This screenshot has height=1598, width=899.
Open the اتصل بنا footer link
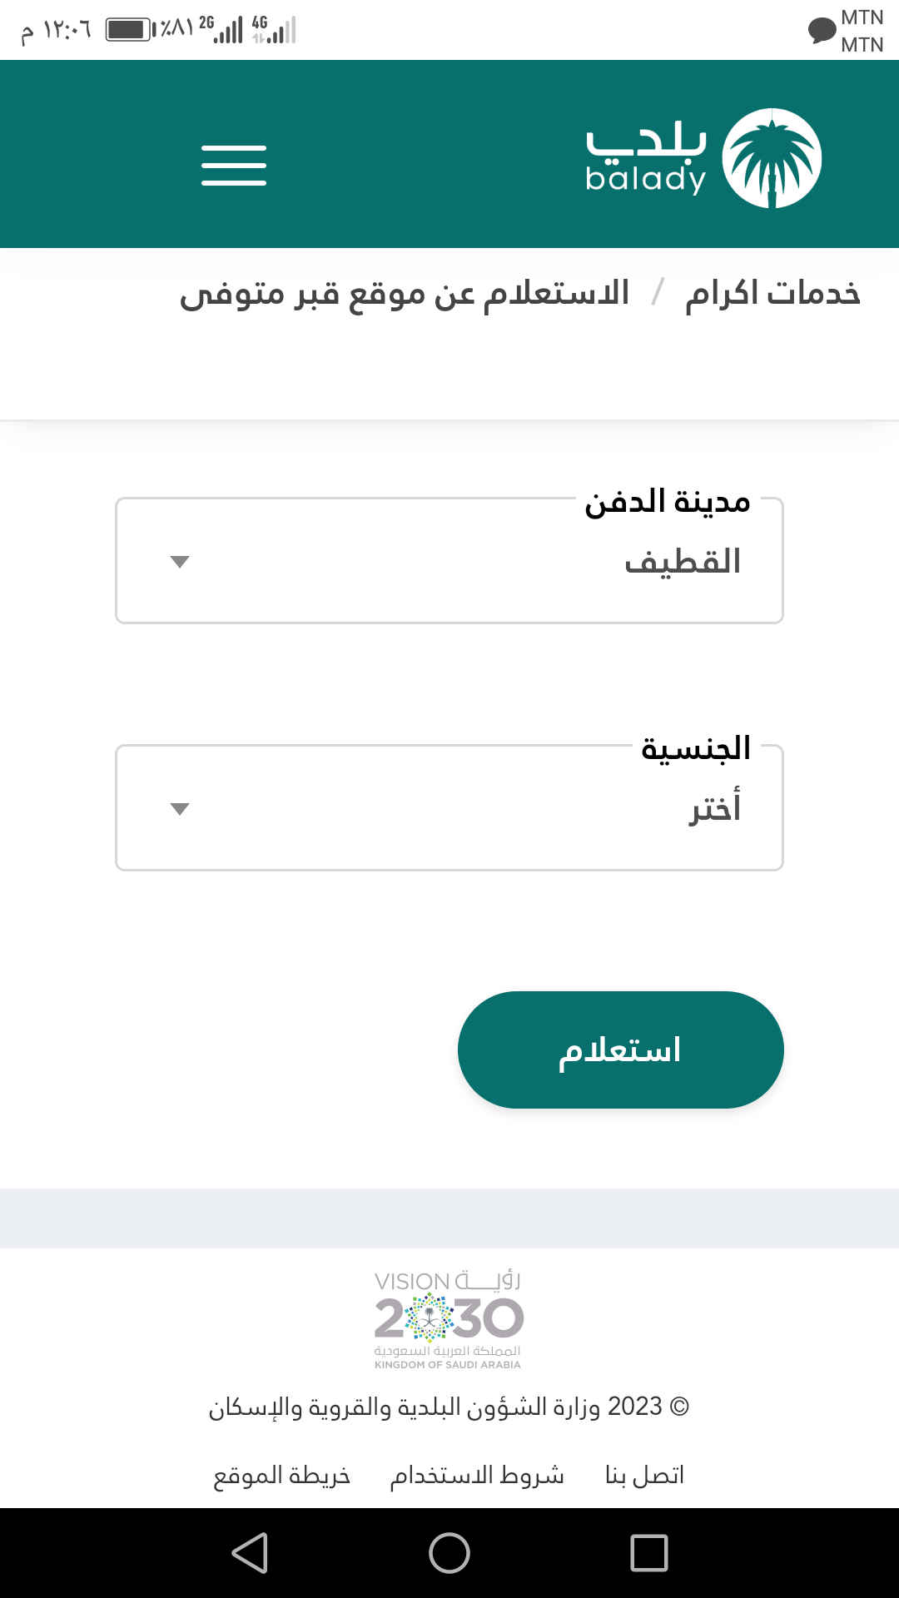point(644,1476)
